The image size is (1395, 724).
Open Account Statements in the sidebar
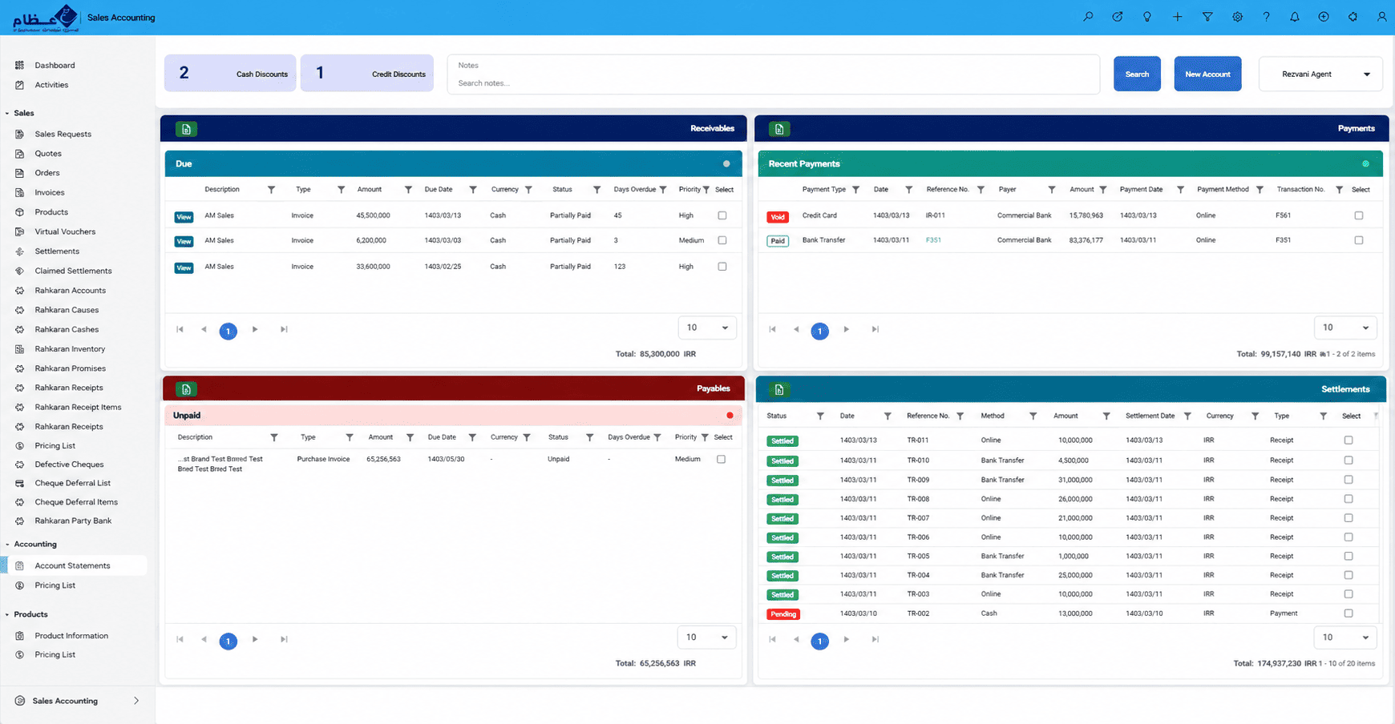(x=73, y=566)
